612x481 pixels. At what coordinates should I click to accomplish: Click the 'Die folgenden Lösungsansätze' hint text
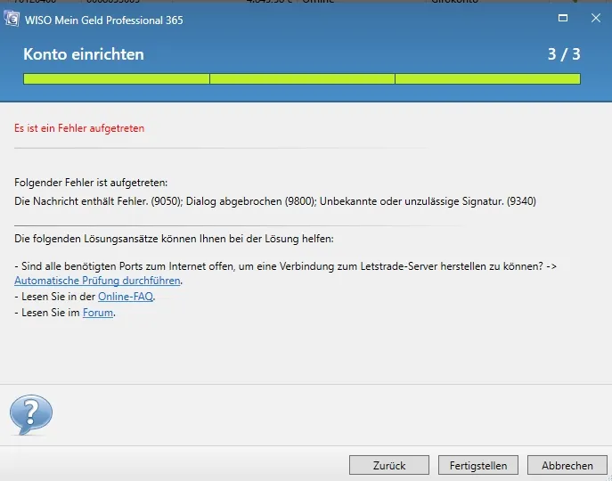[174, 240]
